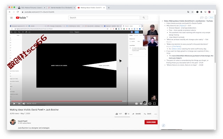The height and width of the screenshot is (139, 223).
Task: Click the video title 'Making Ideas Visible'
Action: click(34, 110)
